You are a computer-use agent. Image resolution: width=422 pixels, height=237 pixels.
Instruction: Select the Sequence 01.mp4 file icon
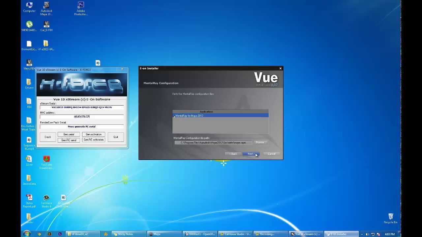coord(29,143)
